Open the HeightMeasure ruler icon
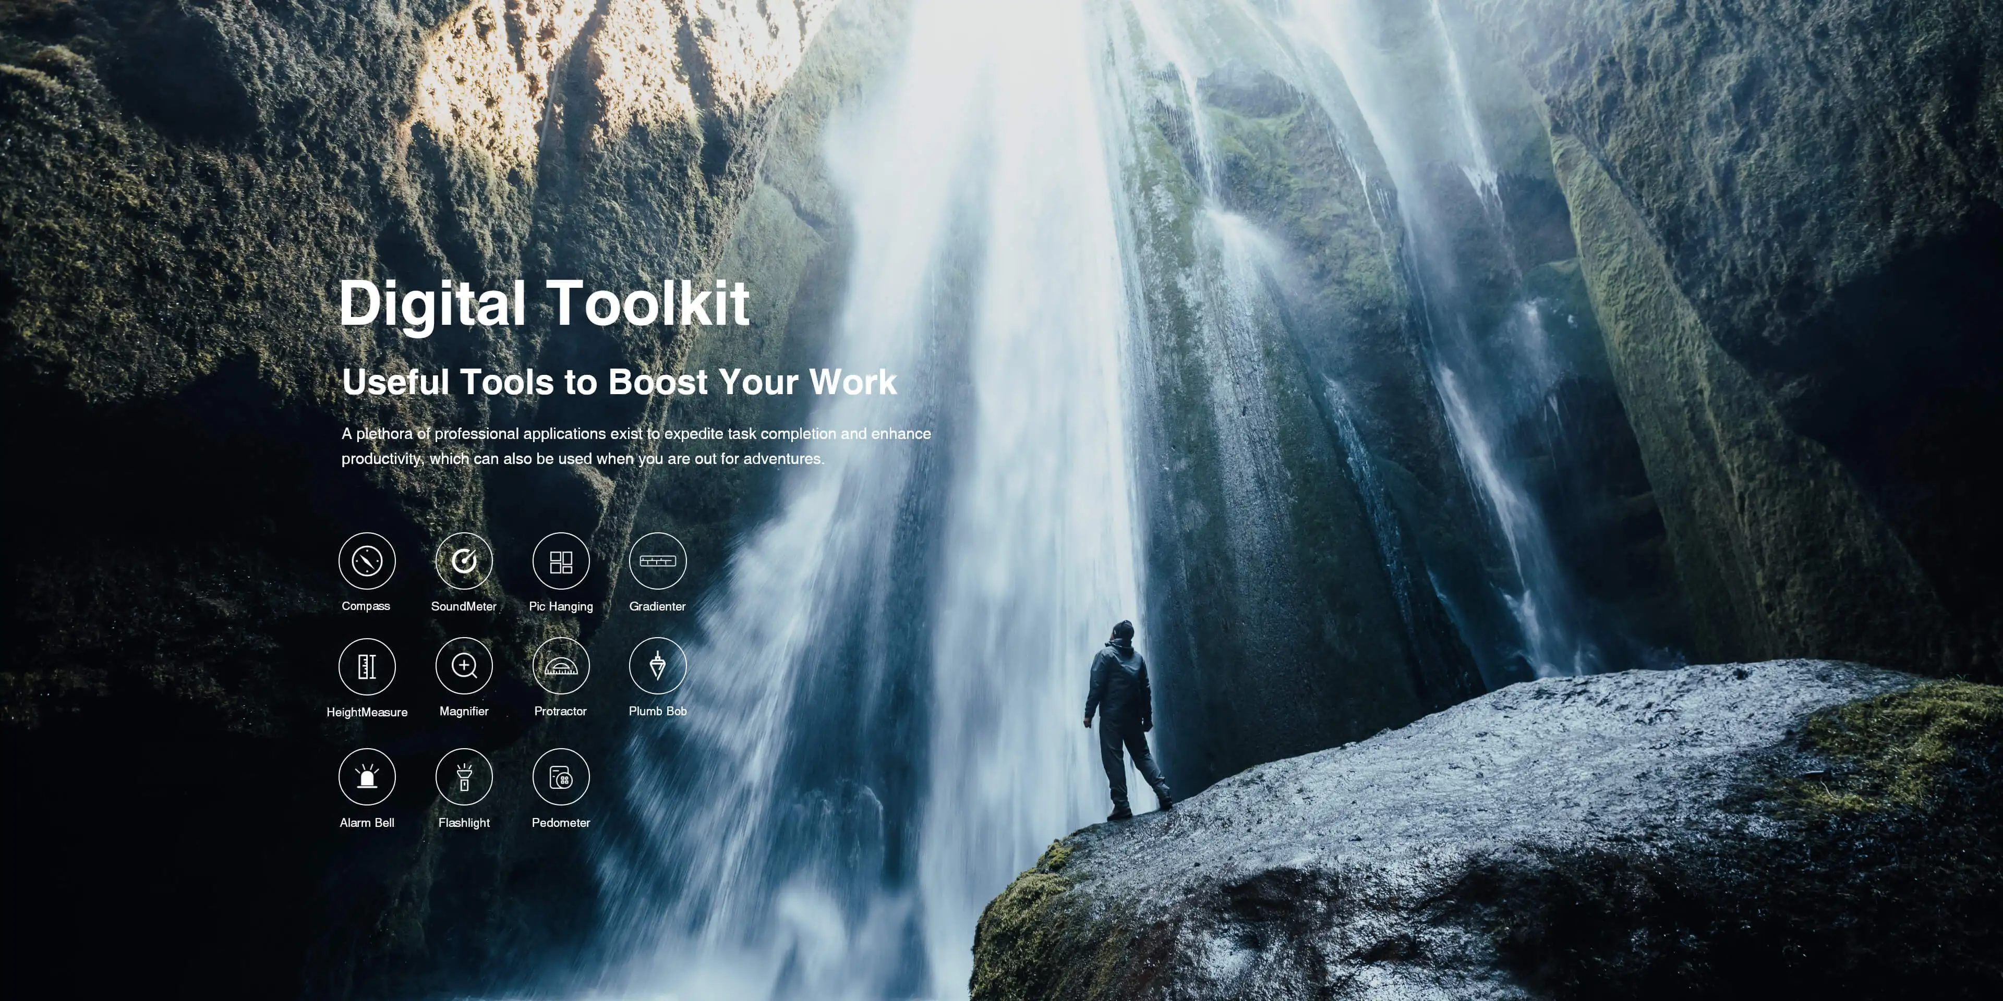The width and height of the screenshot is (2003, 1001). 367,666
